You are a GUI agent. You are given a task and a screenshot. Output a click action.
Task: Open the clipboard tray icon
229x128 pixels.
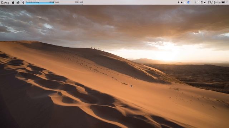click(x=201, y=2)
